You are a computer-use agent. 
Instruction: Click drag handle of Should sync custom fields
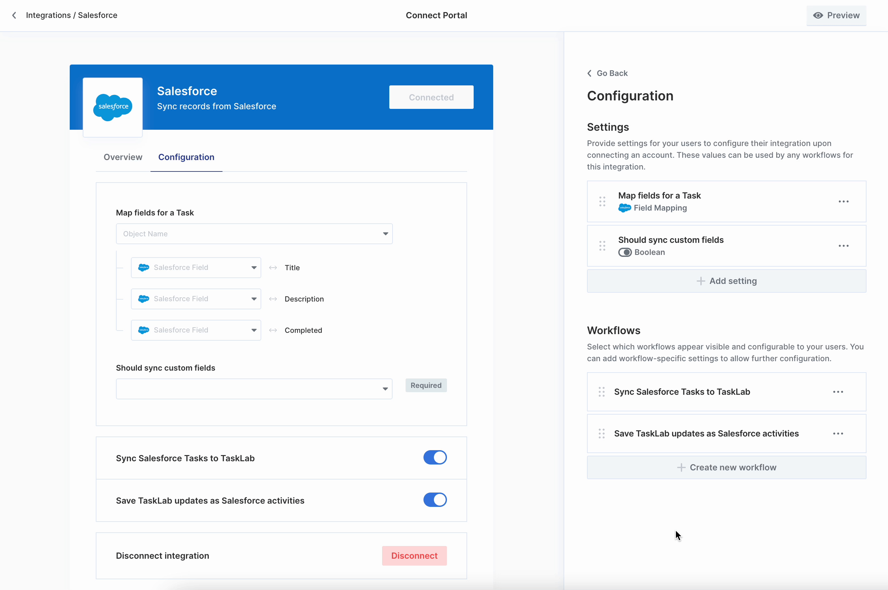click(x=602, y=246)
